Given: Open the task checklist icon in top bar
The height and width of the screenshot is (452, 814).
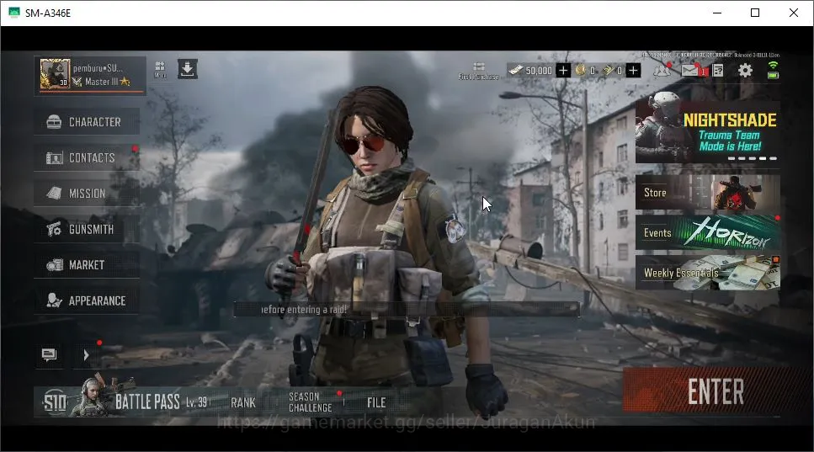Looking at the screenshot, I should [718, 70].
